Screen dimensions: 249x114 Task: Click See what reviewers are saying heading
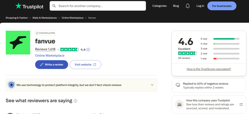pos(39,101)
